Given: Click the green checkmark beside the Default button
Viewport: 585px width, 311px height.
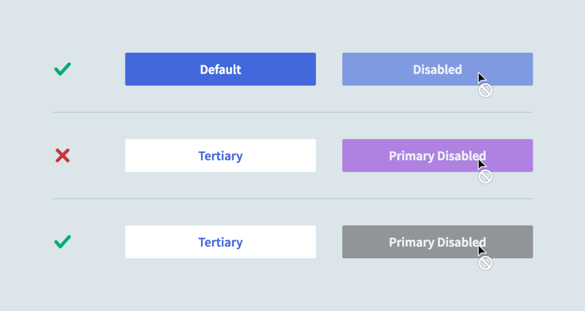Looking at the screenshot, I should tap(62, 69).
